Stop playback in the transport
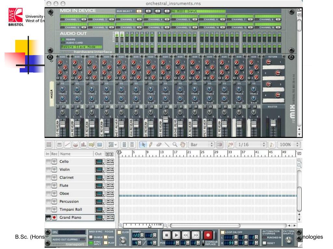 coord(166,235)
